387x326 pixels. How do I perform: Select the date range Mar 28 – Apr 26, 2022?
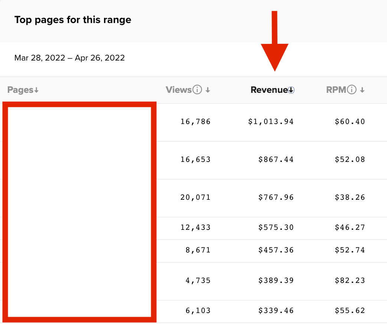(69, 58)
